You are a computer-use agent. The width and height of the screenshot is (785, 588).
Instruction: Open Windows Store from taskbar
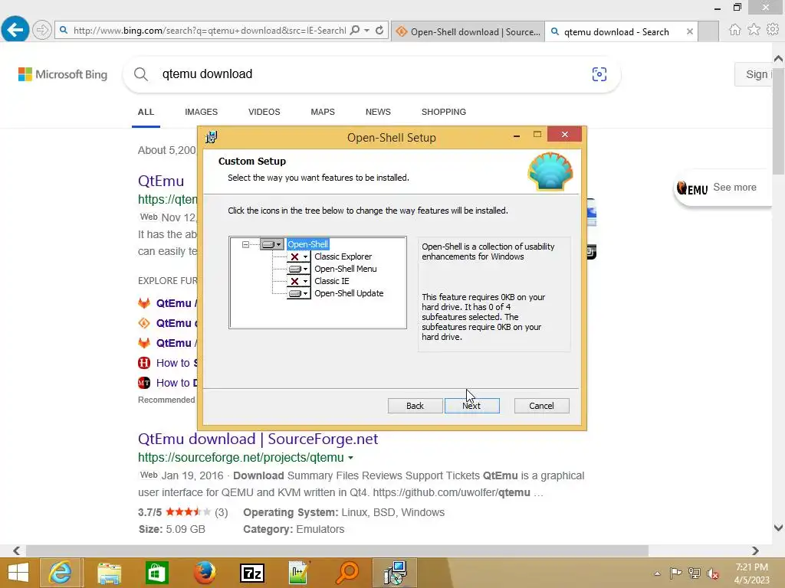156,573
